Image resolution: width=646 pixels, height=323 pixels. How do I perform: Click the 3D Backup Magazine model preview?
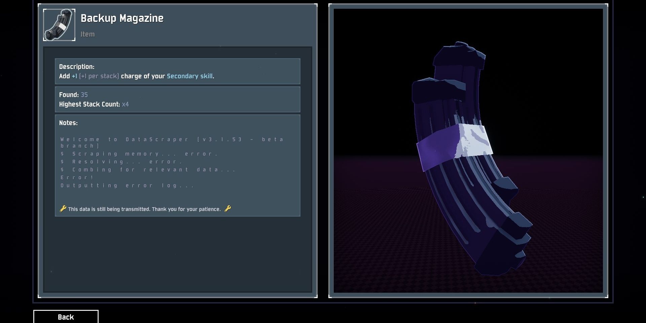(468, 151)
